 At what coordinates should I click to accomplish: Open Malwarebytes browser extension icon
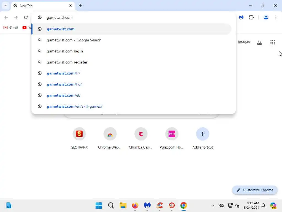click(x=241, y=17)
